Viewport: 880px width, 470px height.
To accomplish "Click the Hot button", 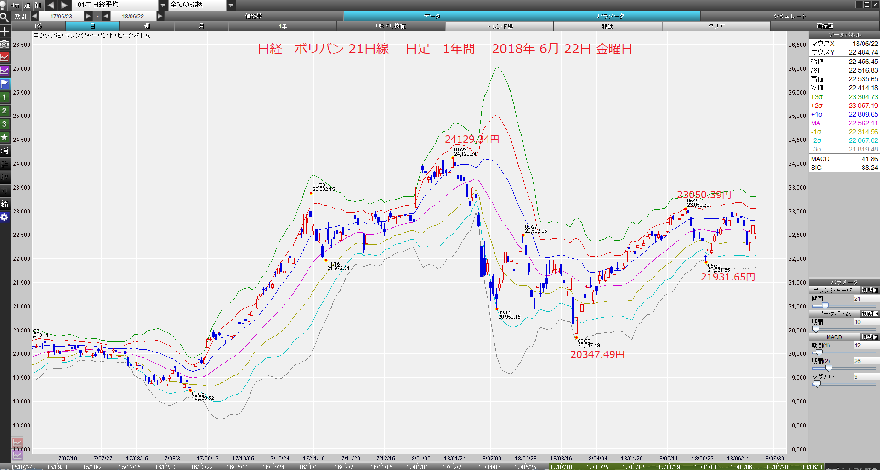I will pos(15,5).
